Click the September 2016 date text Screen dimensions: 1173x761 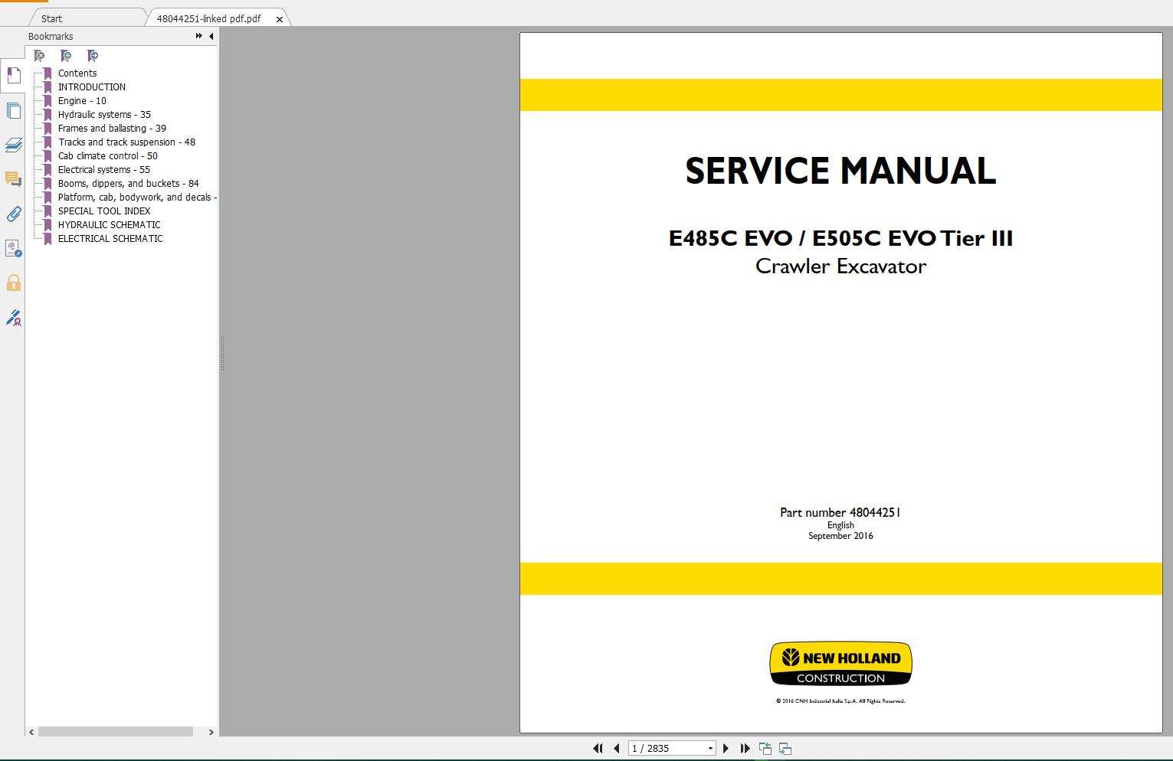[x=840, y=536]
